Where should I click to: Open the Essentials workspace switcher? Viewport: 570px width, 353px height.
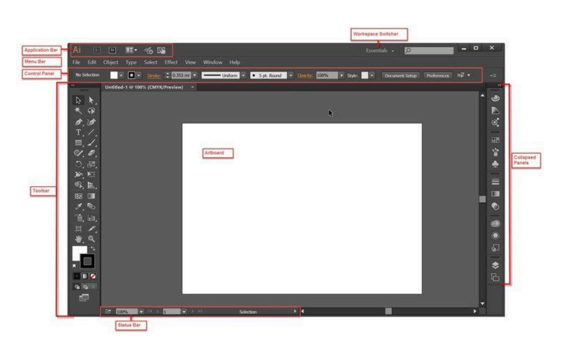(379, 51)
